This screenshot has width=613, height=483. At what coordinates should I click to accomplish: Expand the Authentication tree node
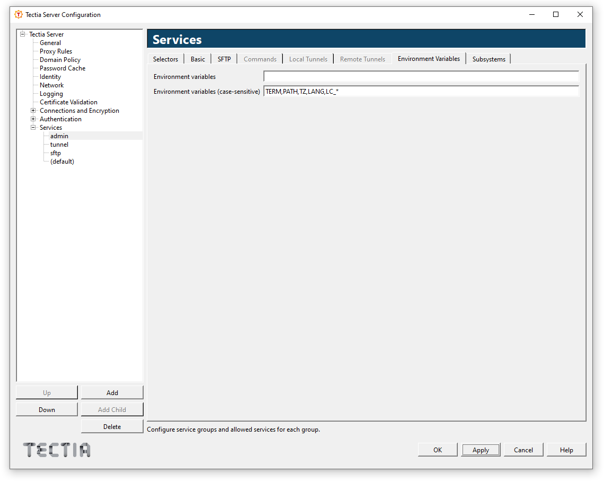[33, 119]
